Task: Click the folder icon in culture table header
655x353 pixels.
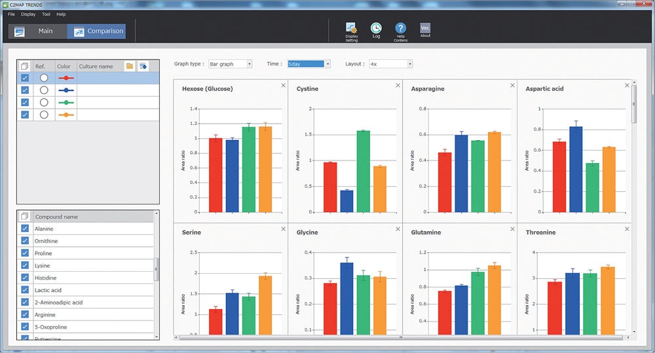Action: (x=130, y=66)
